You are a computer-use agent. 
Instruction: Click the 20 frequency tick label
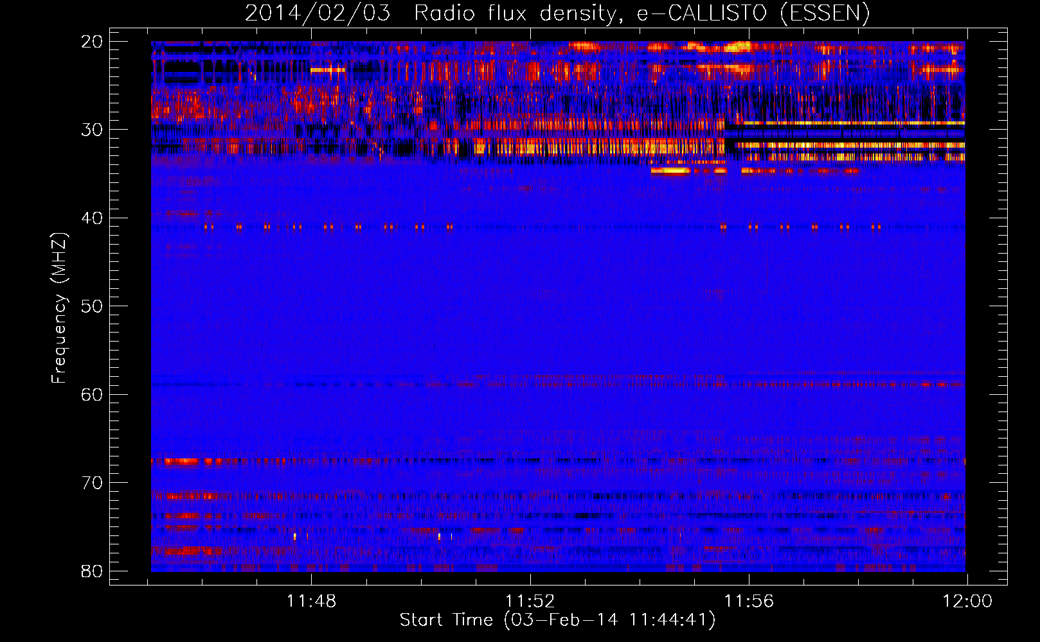92,42
